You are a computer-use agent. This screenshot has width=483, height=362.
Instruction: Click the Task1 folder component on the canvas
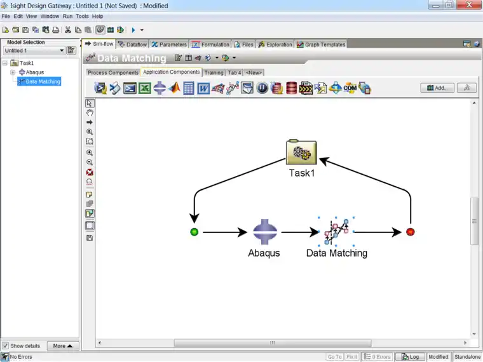click(x=301, y=152)
